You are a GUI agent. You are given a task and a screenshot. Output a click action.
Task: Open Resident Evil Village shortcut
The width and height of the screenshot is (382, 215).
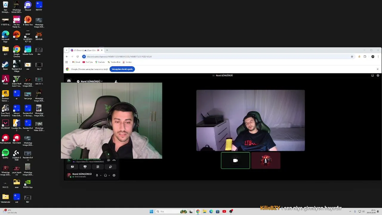(x=17, y=66)
